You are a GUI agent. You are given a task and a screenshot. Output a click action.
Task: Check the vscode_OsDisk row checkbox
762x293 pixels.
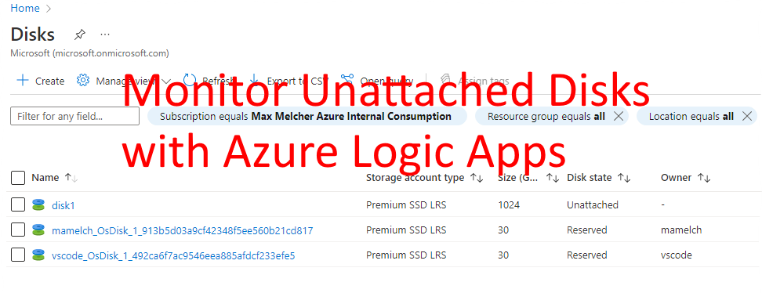tap(18, 255)
